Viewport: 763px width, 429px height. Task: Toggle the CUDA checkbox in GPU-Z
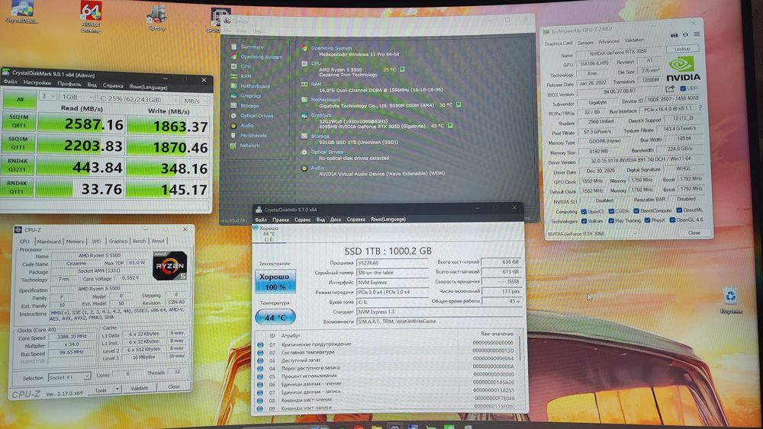click(x=611, y=211)
